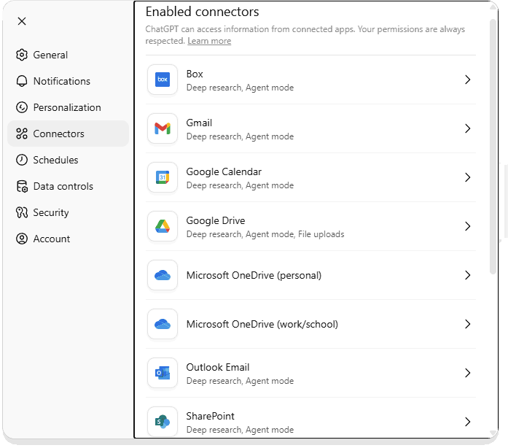Click the OneDrive (personal) cloud icon
The width and height of the screenshot is (508, 448).
pos(163,275)
